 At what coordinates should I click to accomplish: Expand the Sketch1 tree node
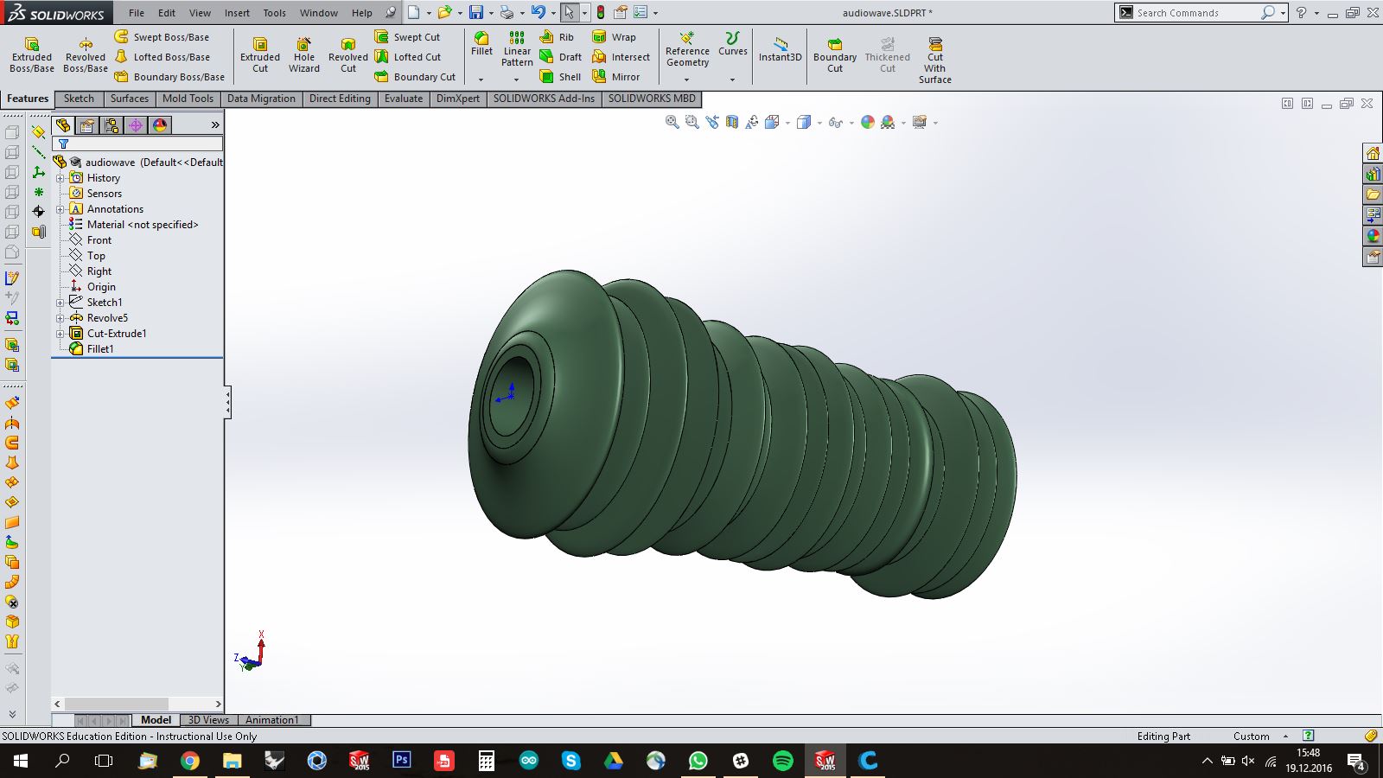61,303
